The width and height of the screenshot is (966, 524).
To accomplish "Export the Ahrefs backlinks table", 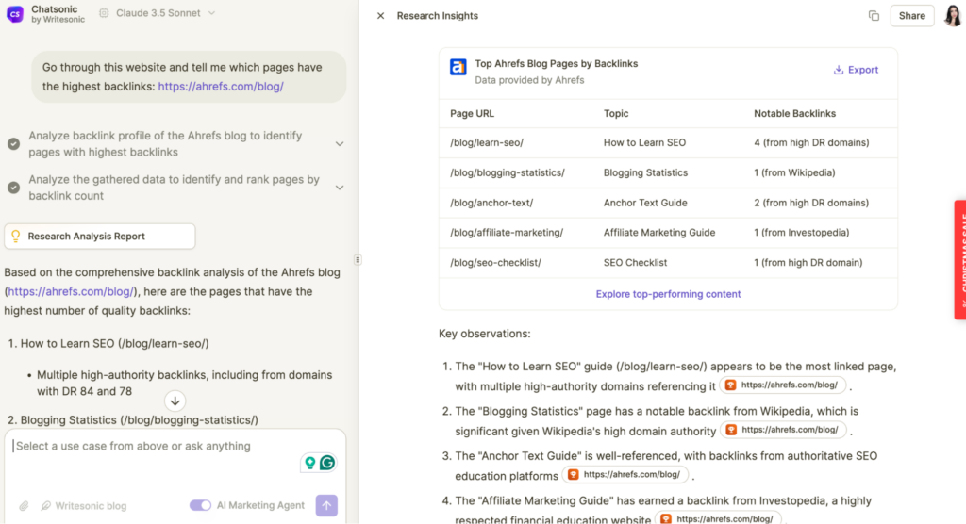I will [856, 70].
